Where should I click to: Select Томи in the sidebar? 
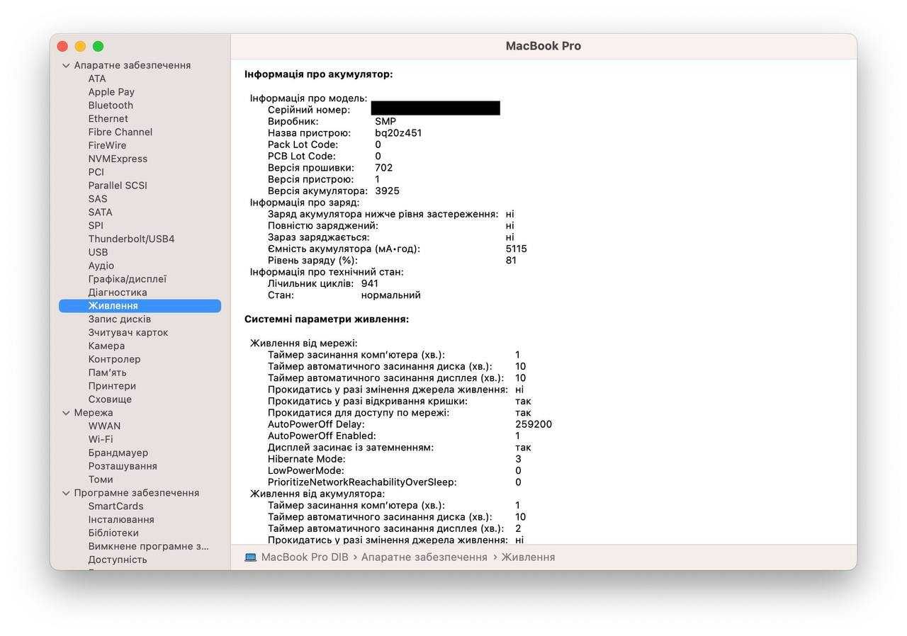pyautogui.click(x=101, y=479)
